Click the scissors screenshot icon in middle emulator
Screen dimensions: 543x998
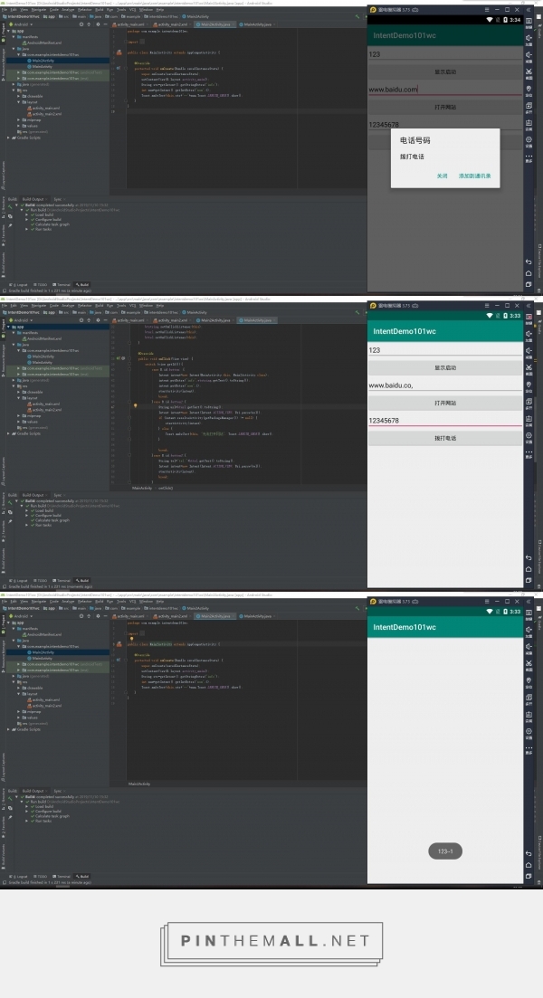529,367
